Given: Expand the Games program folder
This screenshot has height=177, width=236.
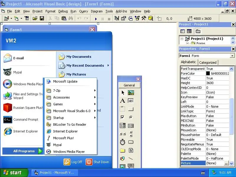Looking at the screenshot, I should [71, 104].
